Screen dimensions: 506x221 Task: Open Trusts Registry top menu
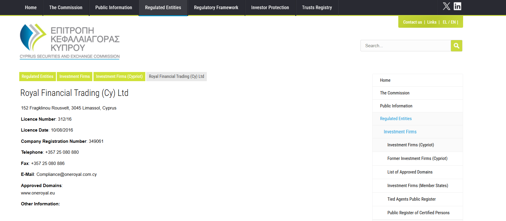[317, 8]
